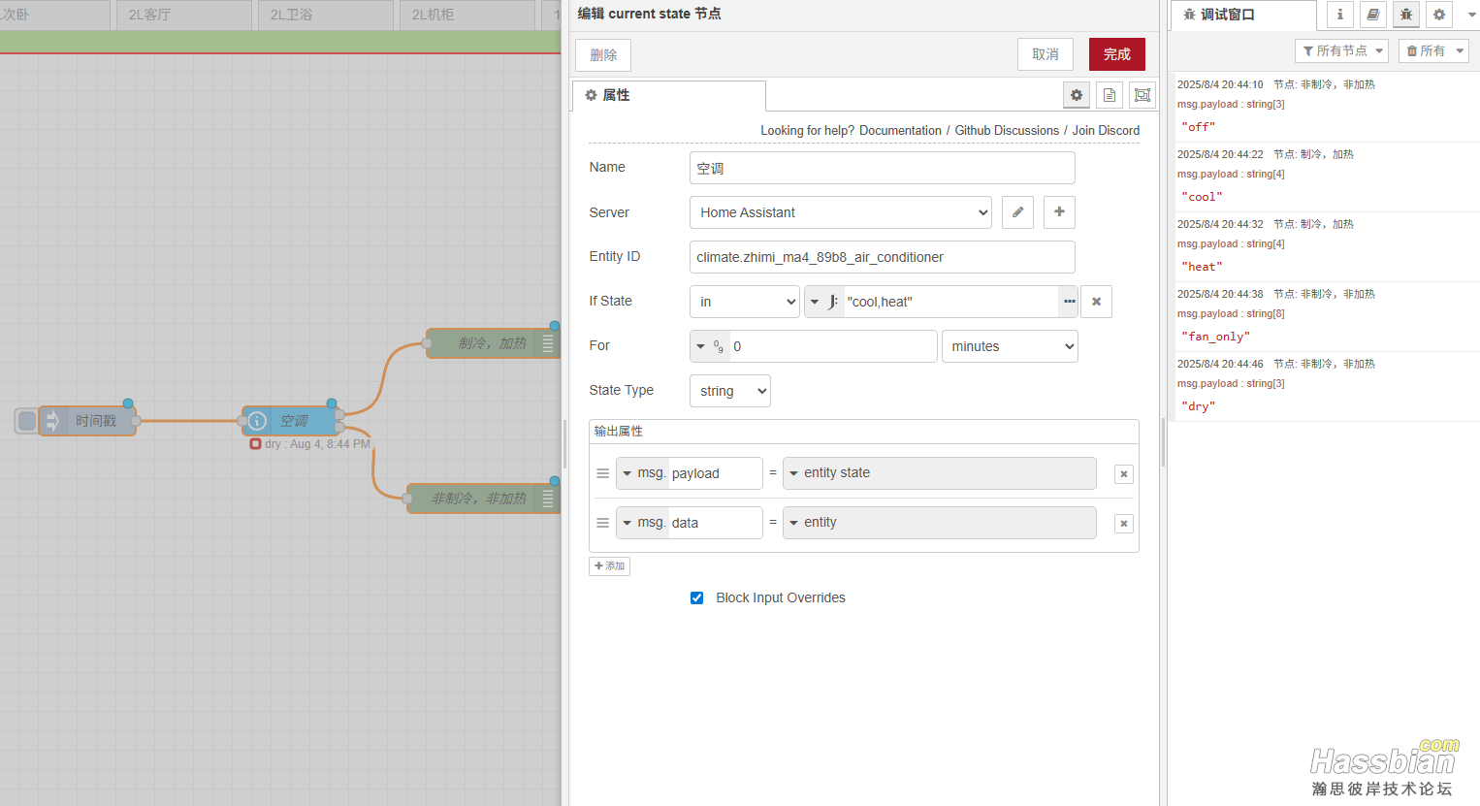1480x806 pixels.
Task: Click debug message "dry"
Action: point(1198,406)
